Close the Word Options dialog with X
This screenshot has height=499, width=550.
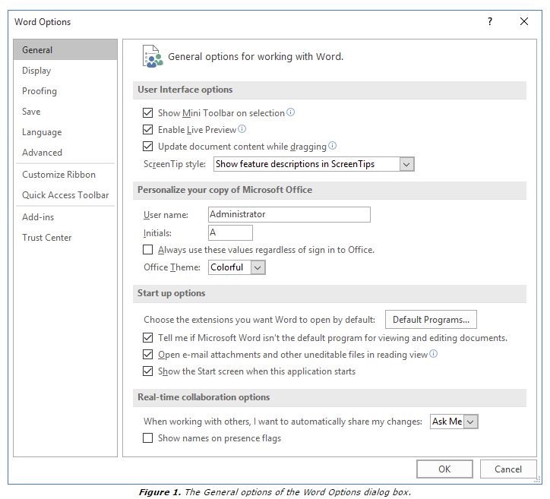click(524, 21)
